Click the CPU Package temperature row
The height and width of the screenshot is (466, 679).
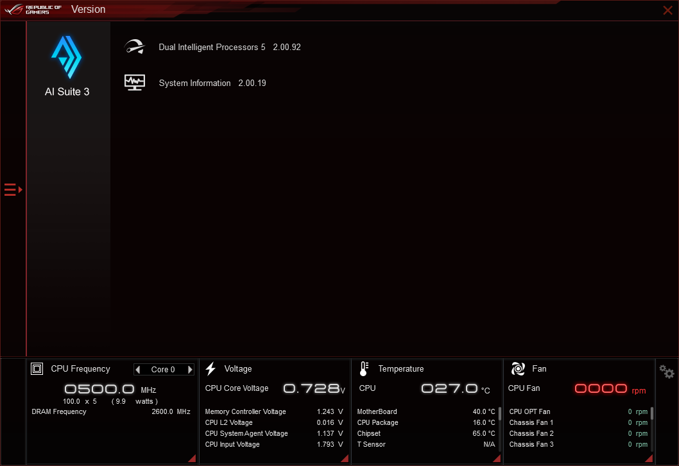pyautogui.click(x=426, y=422)
